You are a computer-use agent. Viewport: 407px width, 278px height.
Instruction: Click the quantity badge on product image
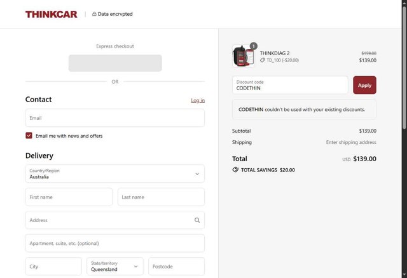254,46
